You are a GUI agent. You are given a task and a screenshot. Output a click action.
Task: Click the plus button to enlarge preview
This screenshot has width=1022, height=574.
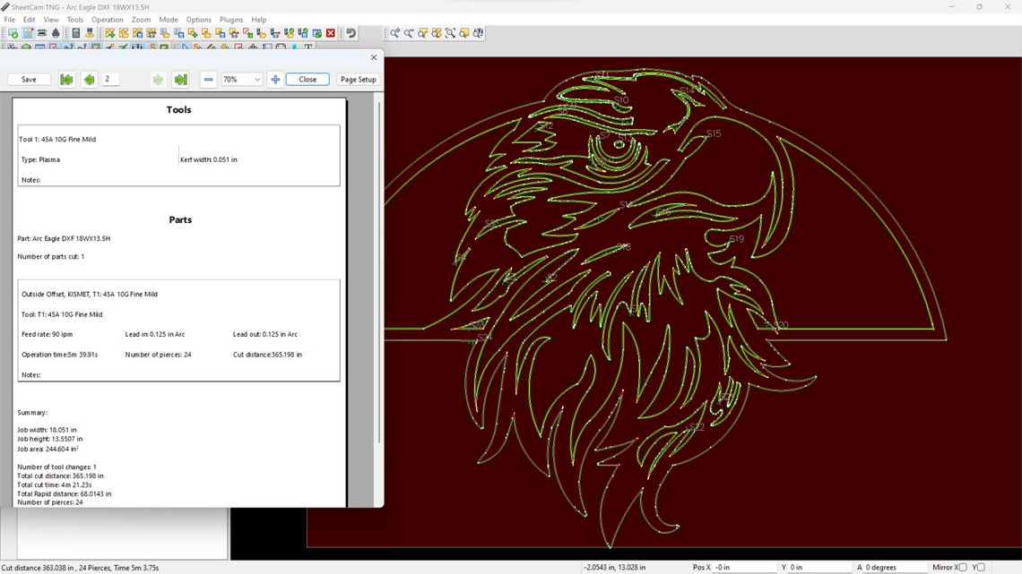275,79
